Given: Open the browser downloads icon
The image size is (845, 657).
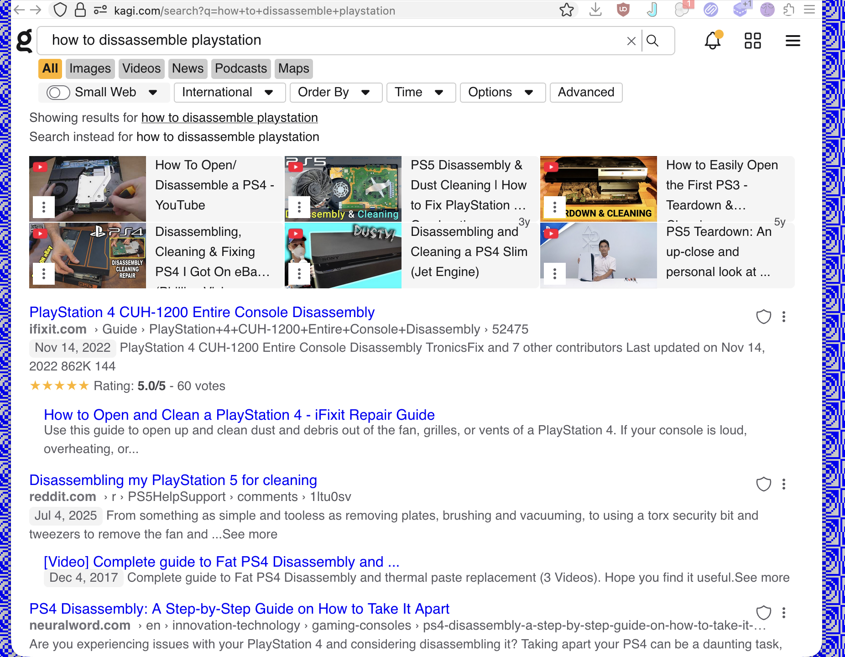Looking at the screenshot, I should click(x=595, y=10).
